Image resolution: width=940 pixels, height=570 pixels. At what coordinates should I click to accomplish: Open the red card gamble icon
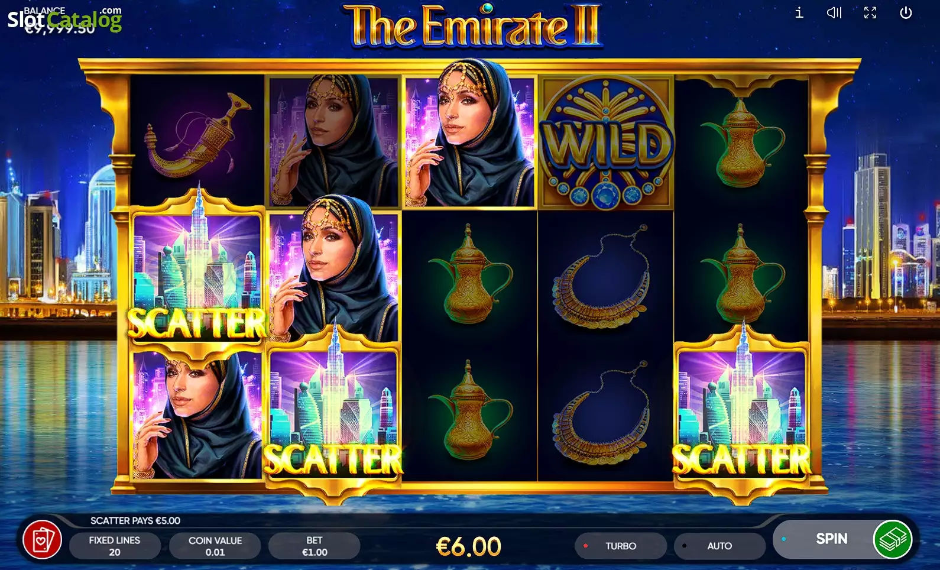pyautogui.click(x=42, y=540)
